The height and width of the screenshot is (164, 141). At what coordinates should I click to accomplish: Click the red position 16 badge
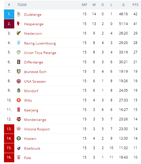[9, 157]
